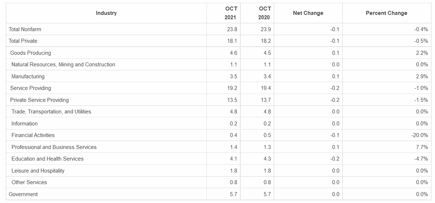Click the Percent Change column header

[387, 13]
